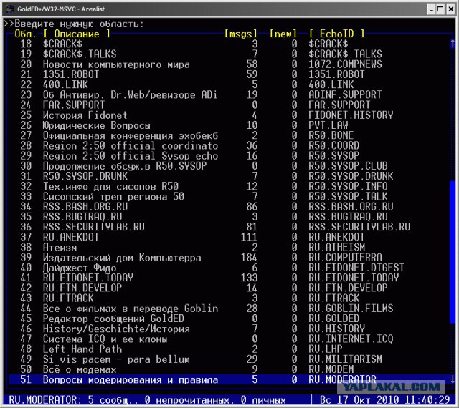The image size is (459, 408).
Task: Select the R50.COORD echo row
Action: point(229,145)
